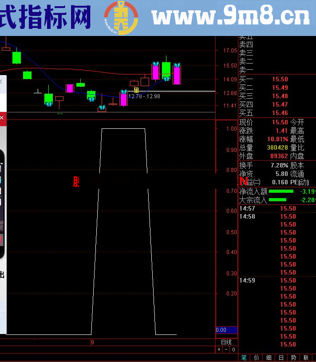
Task: Click the green bar beside 净流入额
Action: click(281, 191)
